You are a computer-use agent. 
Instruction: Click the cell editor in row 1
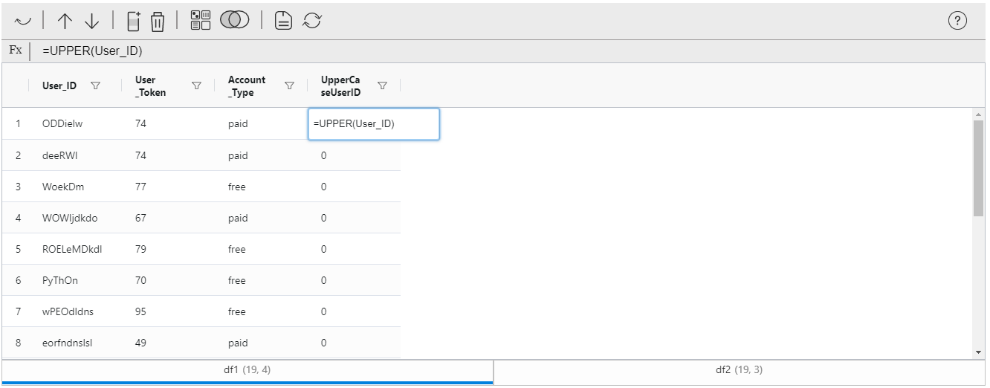(373, 124)
